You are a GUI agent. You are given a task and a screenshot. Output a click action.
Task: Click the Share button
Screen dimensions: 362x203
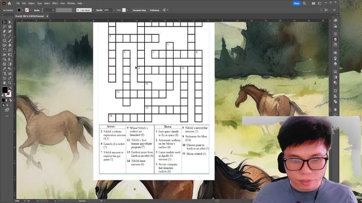click(x=296, y=3)
